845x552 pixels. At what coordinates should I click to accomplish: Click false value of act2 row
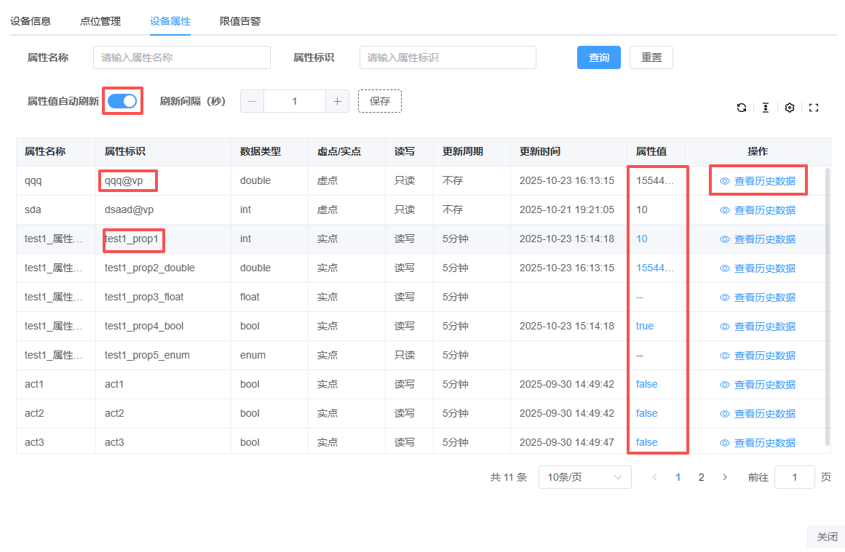click(647, 413)
